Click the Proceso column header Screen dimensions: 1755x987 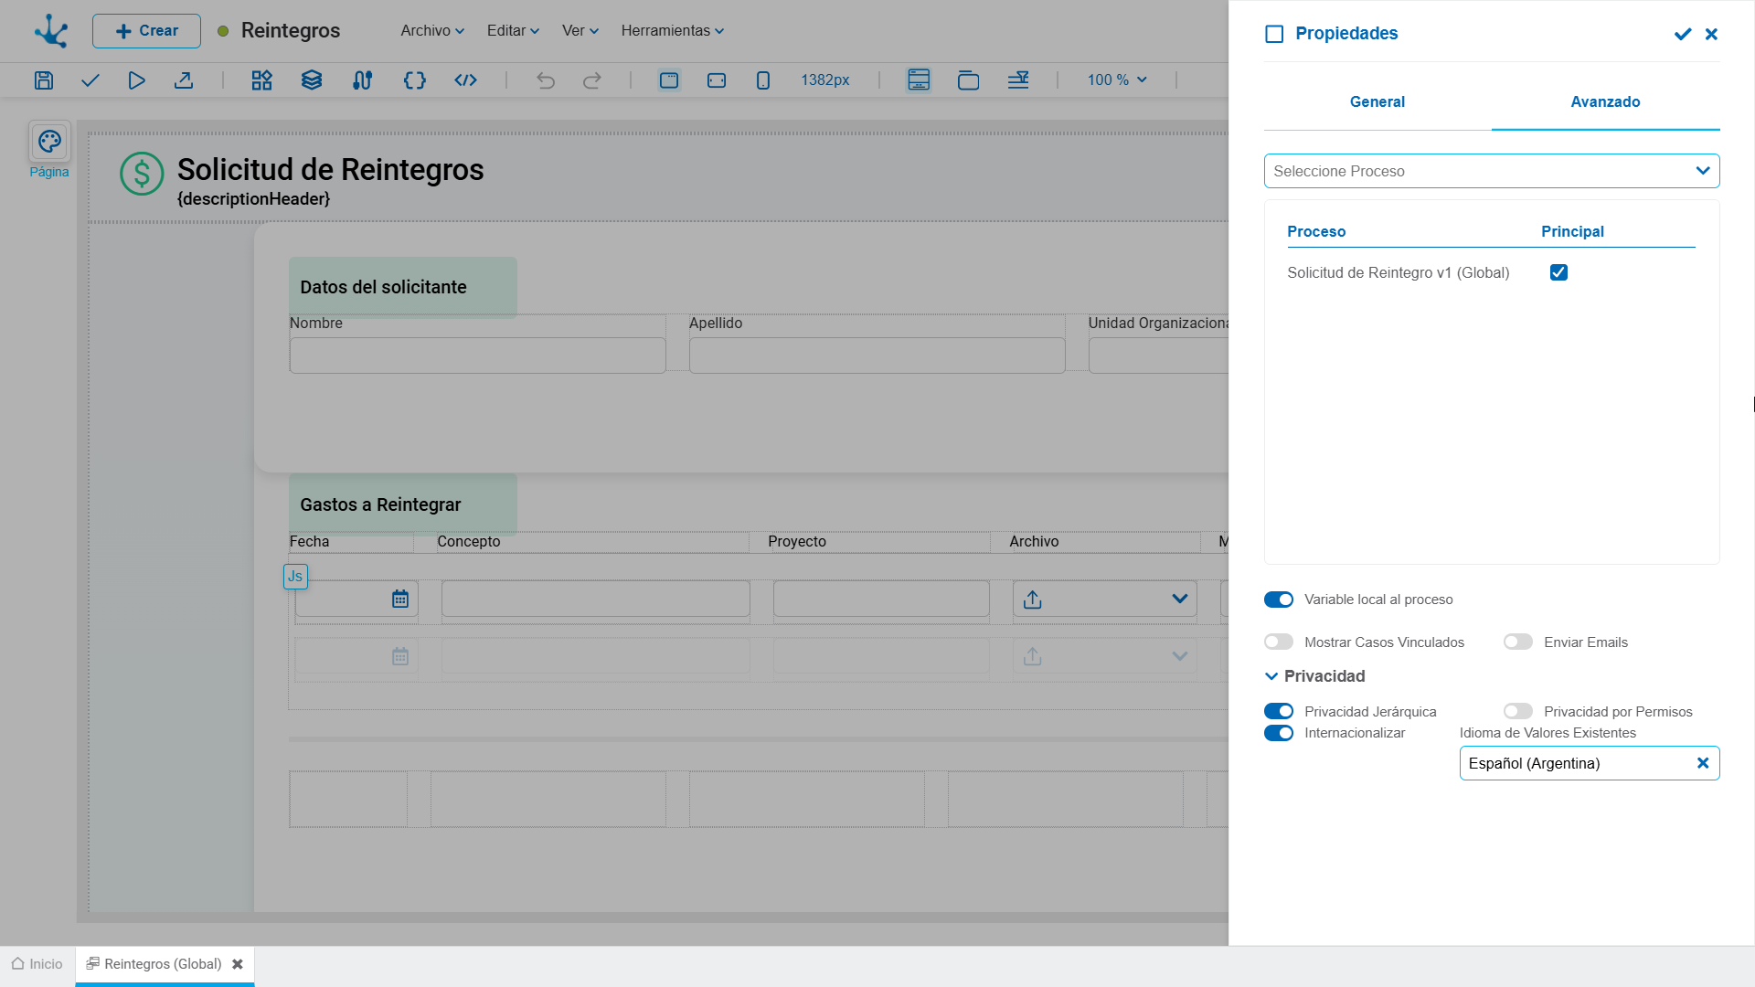1316,232
